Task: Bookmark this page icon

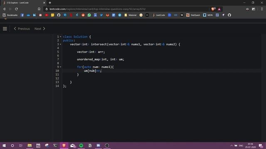Action: coord(39,9)
